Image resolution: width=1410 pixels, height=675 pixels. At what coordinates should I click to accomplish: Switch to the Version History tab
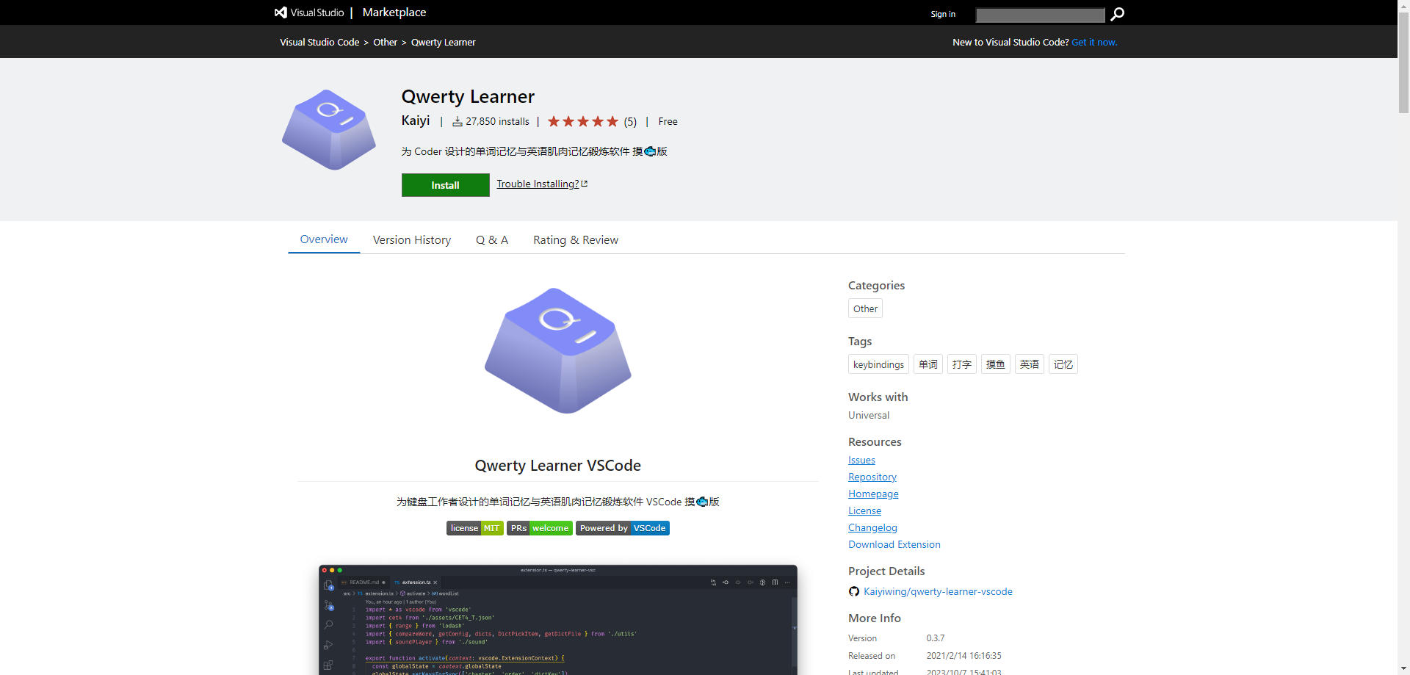tap(412, 240)
